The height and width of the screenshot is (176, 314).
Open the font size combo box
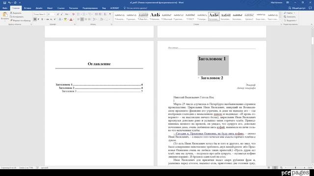tap(51, 14)
